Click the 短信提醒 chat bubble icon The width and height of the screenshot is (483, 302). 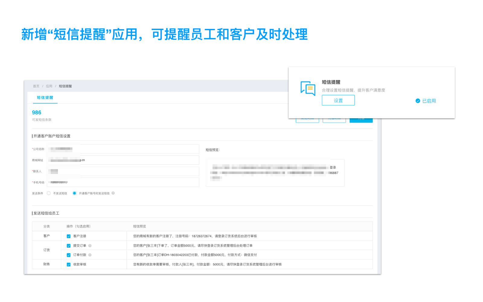click(x=308, y=88)
